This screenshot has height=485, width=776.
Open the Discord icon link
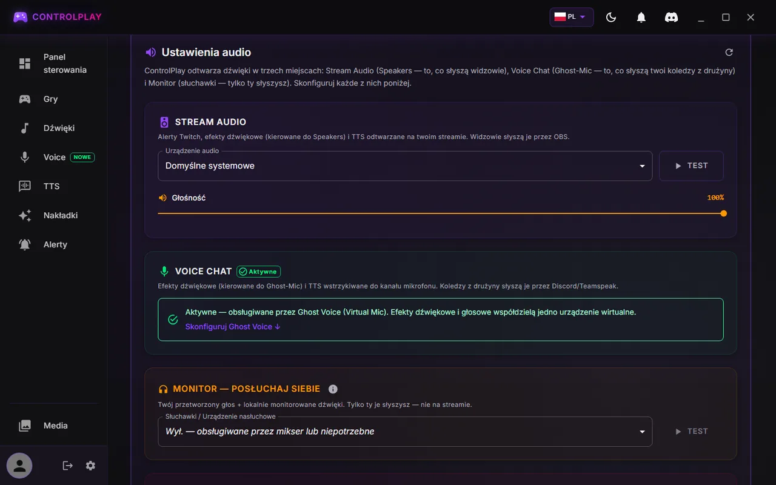coord(671,18)
